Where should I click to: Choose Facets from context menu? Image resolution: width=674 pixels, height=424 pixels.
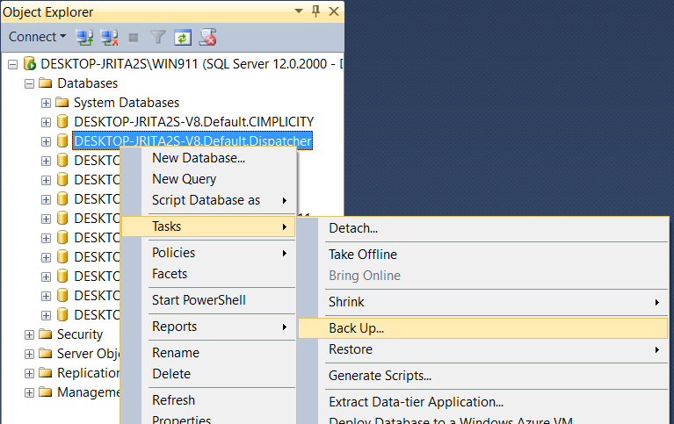click(208, 274)
